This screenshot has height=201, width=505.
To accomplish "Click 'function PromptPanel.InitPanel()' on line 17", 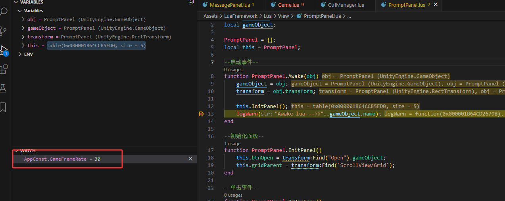I will [x=273, y=150].
